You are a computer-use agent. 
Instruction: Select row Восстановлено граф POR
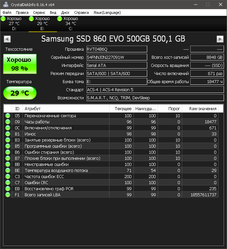(x=111, y=189)
